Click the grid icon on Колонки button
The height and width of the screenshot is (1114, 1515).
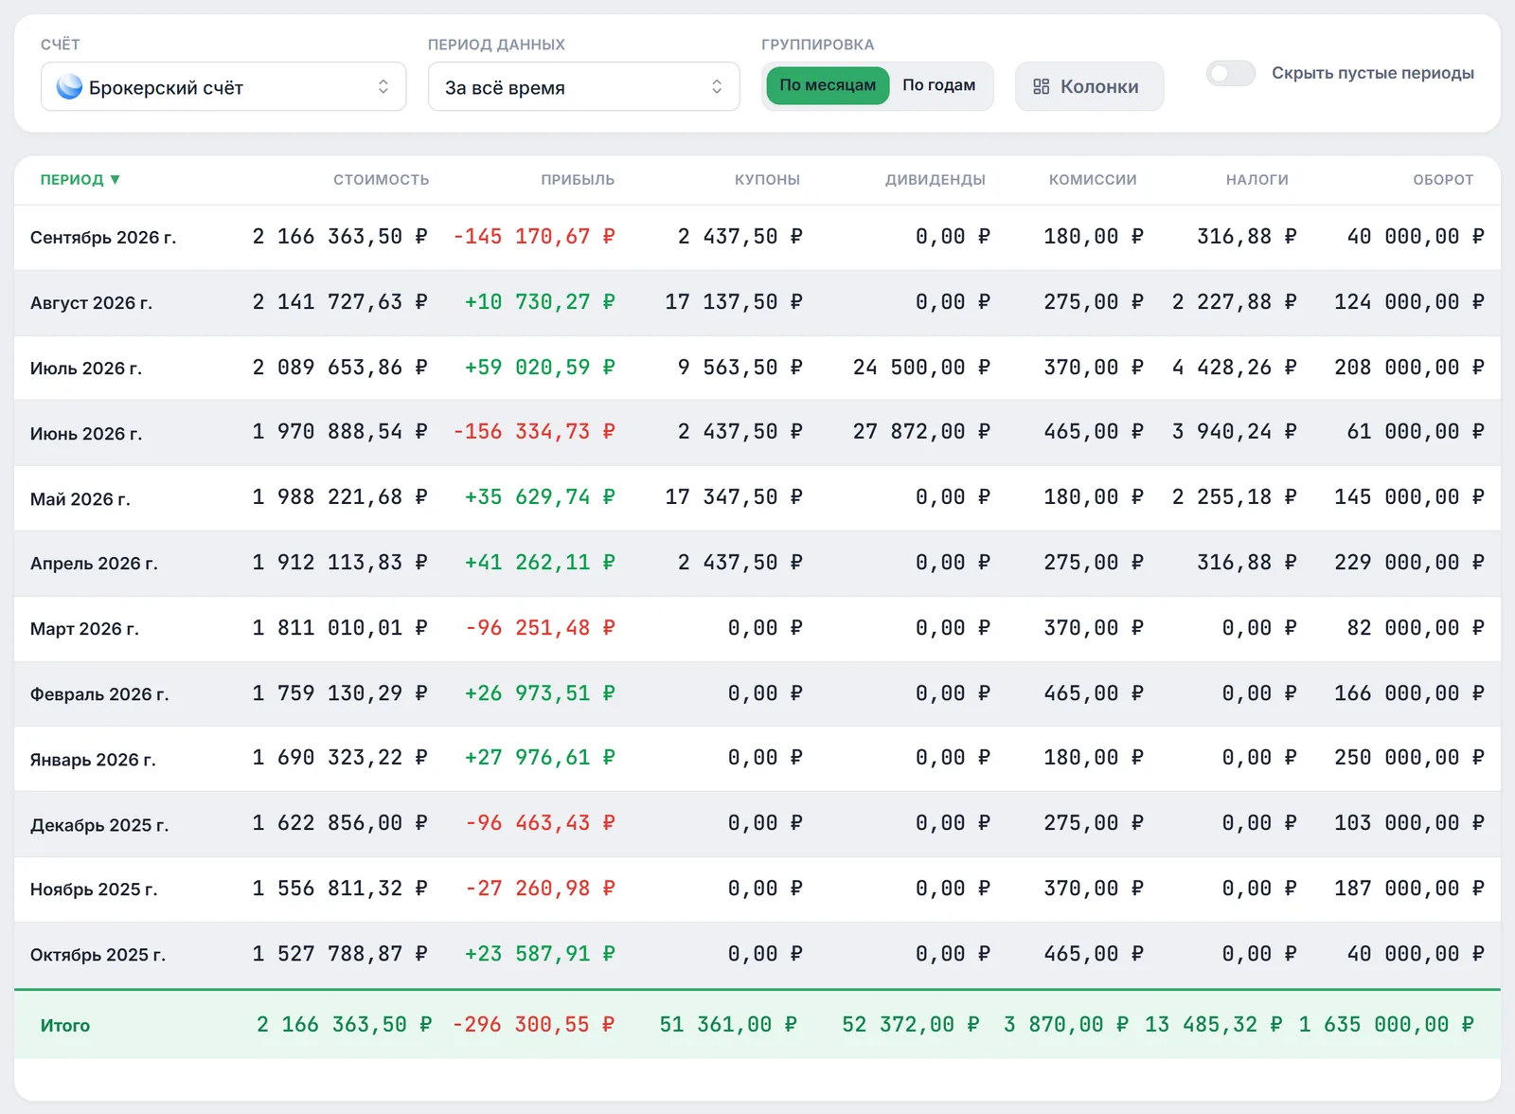coord(1042,86)
